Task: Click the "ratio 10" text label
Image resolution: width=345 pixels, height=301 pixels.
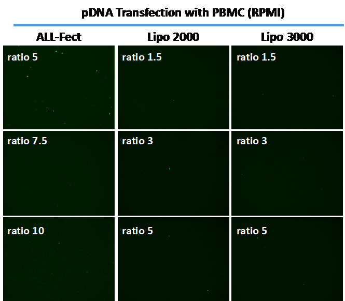Action: tap(26, 231)
